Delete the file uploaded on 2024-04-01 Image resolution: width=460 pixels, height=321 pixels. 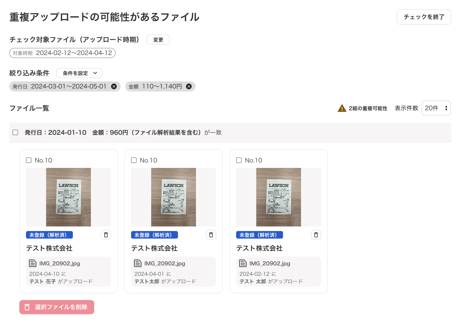211,235
